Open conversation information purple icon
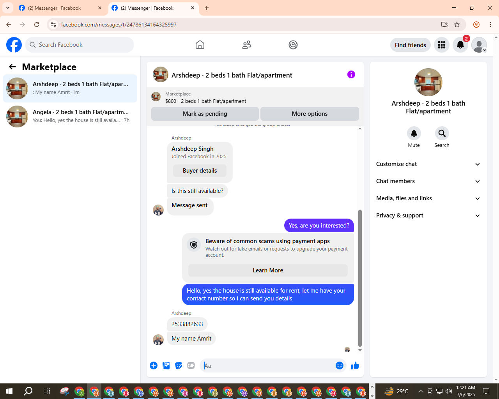The image size is (499, 399). coord(351,74)
